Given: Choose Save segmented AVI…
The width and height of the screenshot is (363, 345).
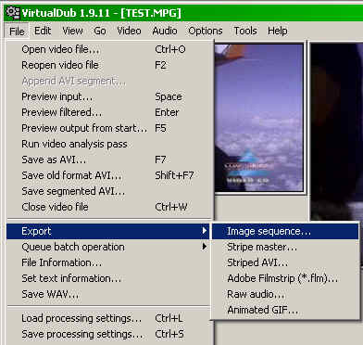Looking at the screenshot, I should pos(109,191).
